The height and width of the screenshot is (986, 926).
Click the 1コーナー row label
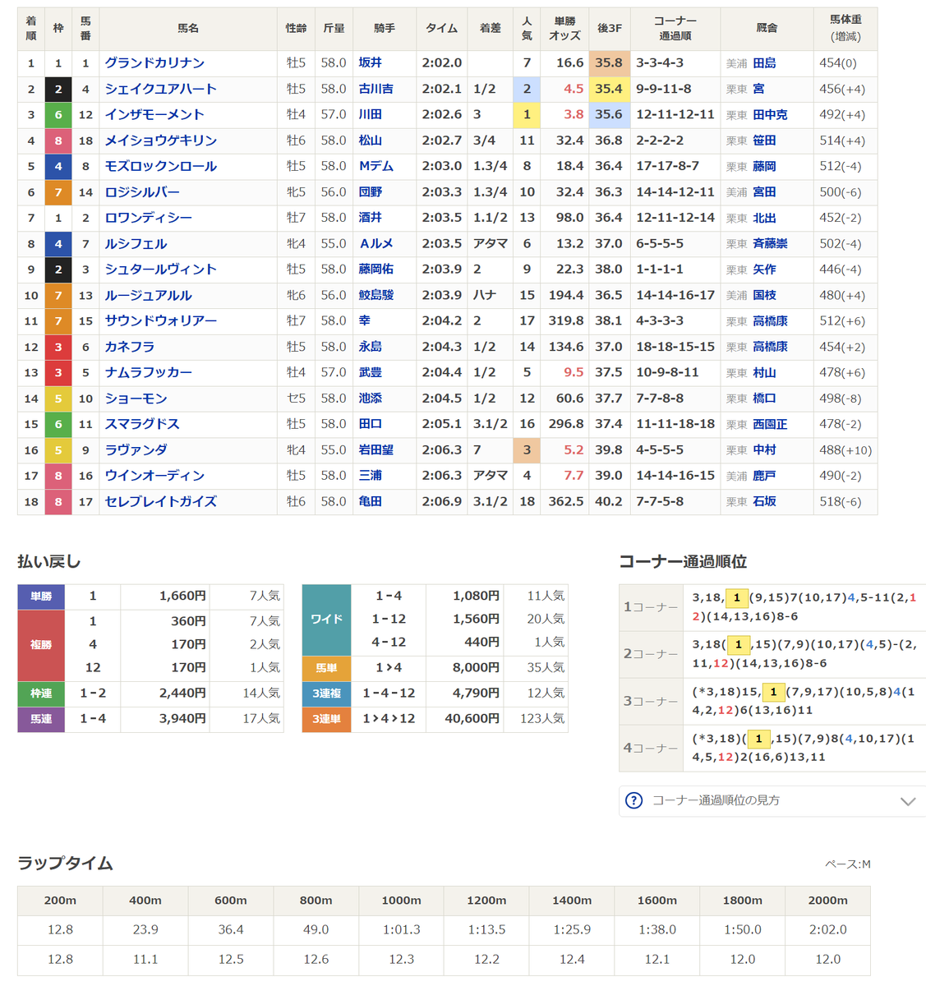(x=651, y=607)
